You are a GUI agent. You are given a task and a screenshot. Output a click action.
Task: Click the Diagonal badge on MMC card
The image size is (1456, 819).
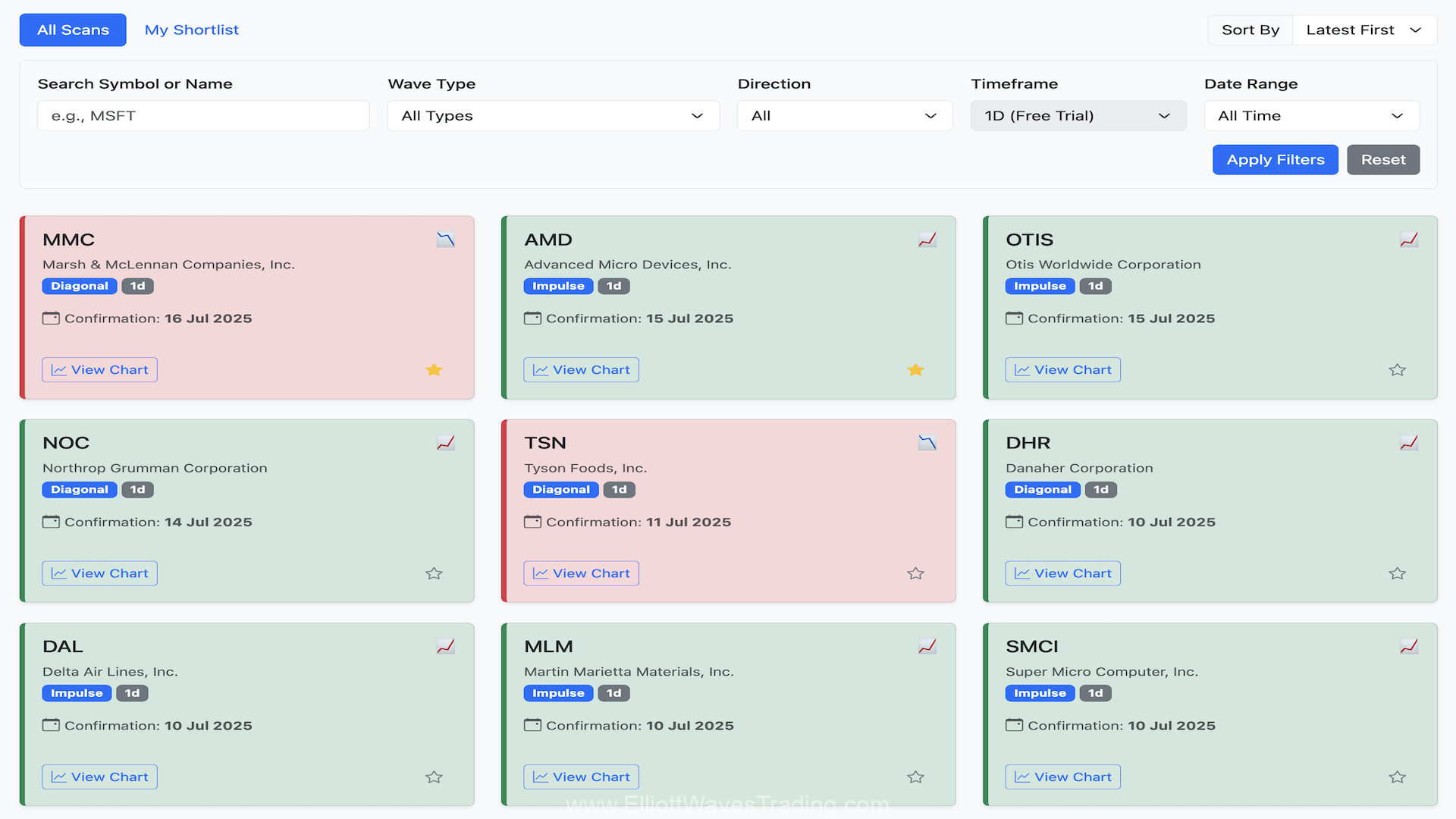click(80, 287)
